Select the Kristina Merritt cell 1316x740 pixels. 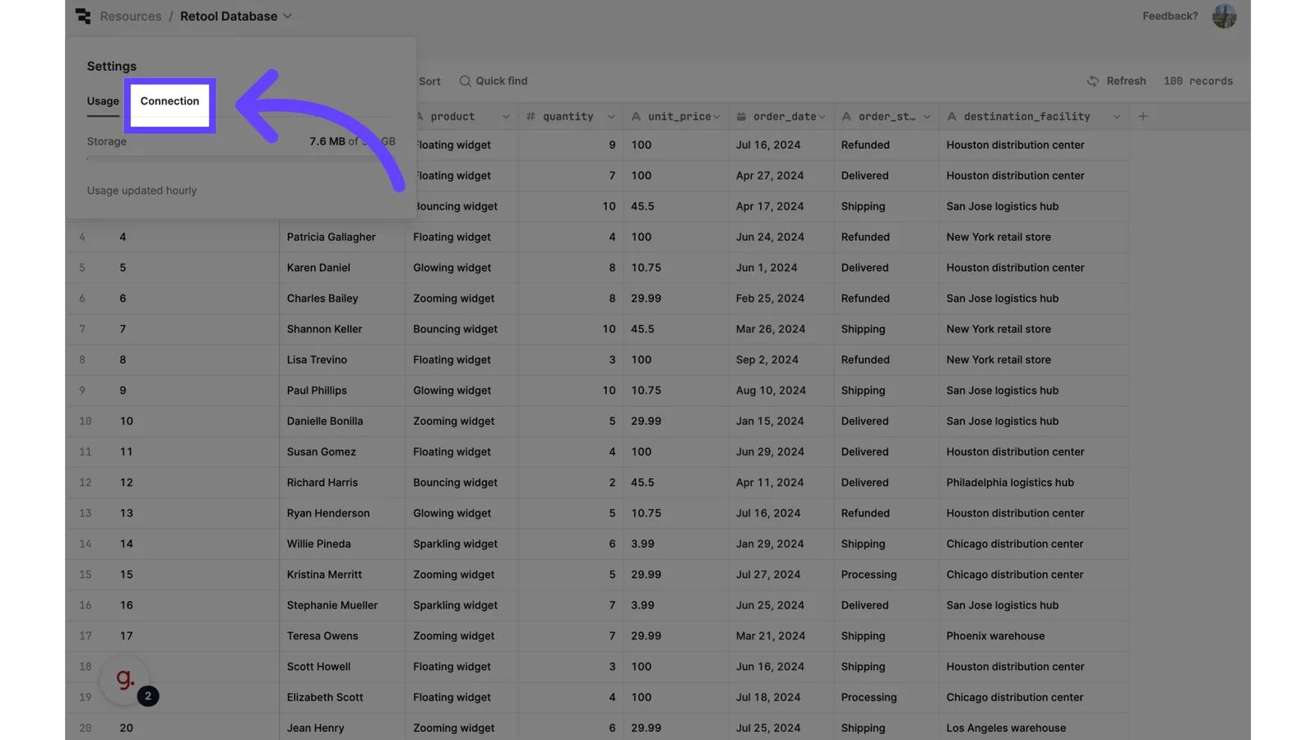342,575
